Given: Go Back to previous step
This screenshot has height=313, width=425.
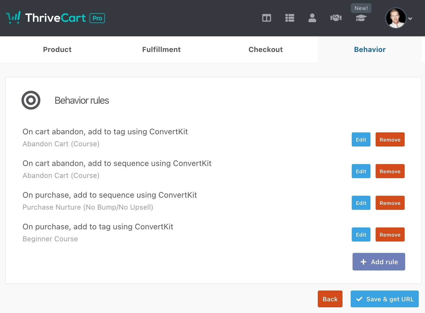Looking at the screenshot, I should tap(330, 299).
